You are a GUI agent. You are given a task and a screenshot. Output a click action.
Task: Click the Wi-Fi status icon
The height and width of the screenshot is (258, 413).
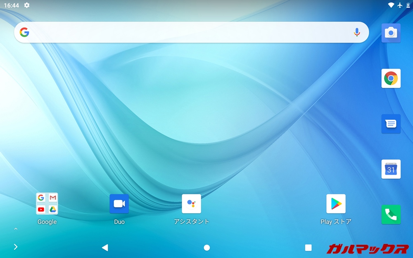pyautogui.click(x=391, y=5)
